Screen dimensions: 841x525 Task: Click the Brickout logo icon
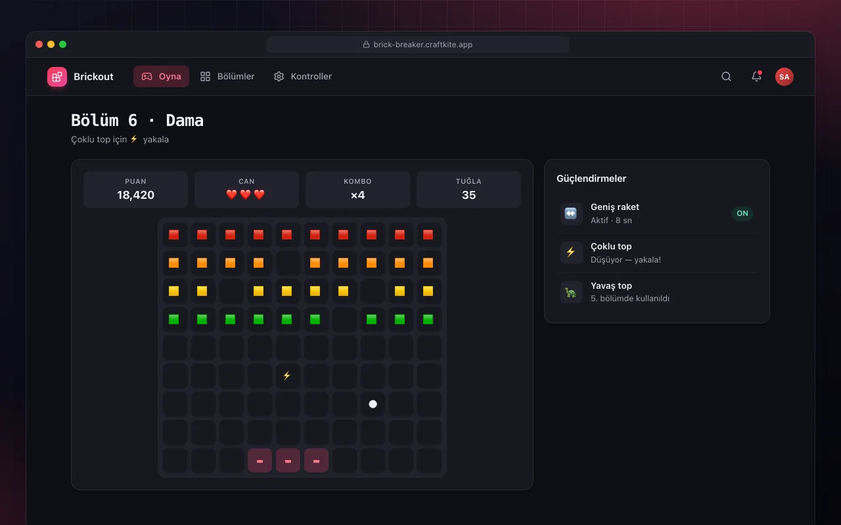(57, 77)
